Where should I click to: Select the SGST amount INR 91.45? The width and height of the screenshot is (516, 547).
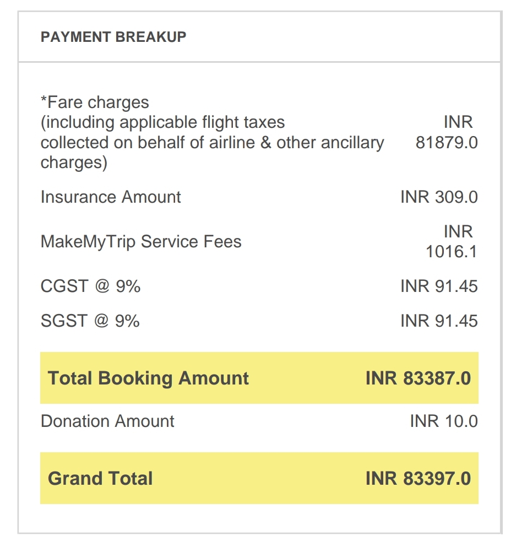439,321
